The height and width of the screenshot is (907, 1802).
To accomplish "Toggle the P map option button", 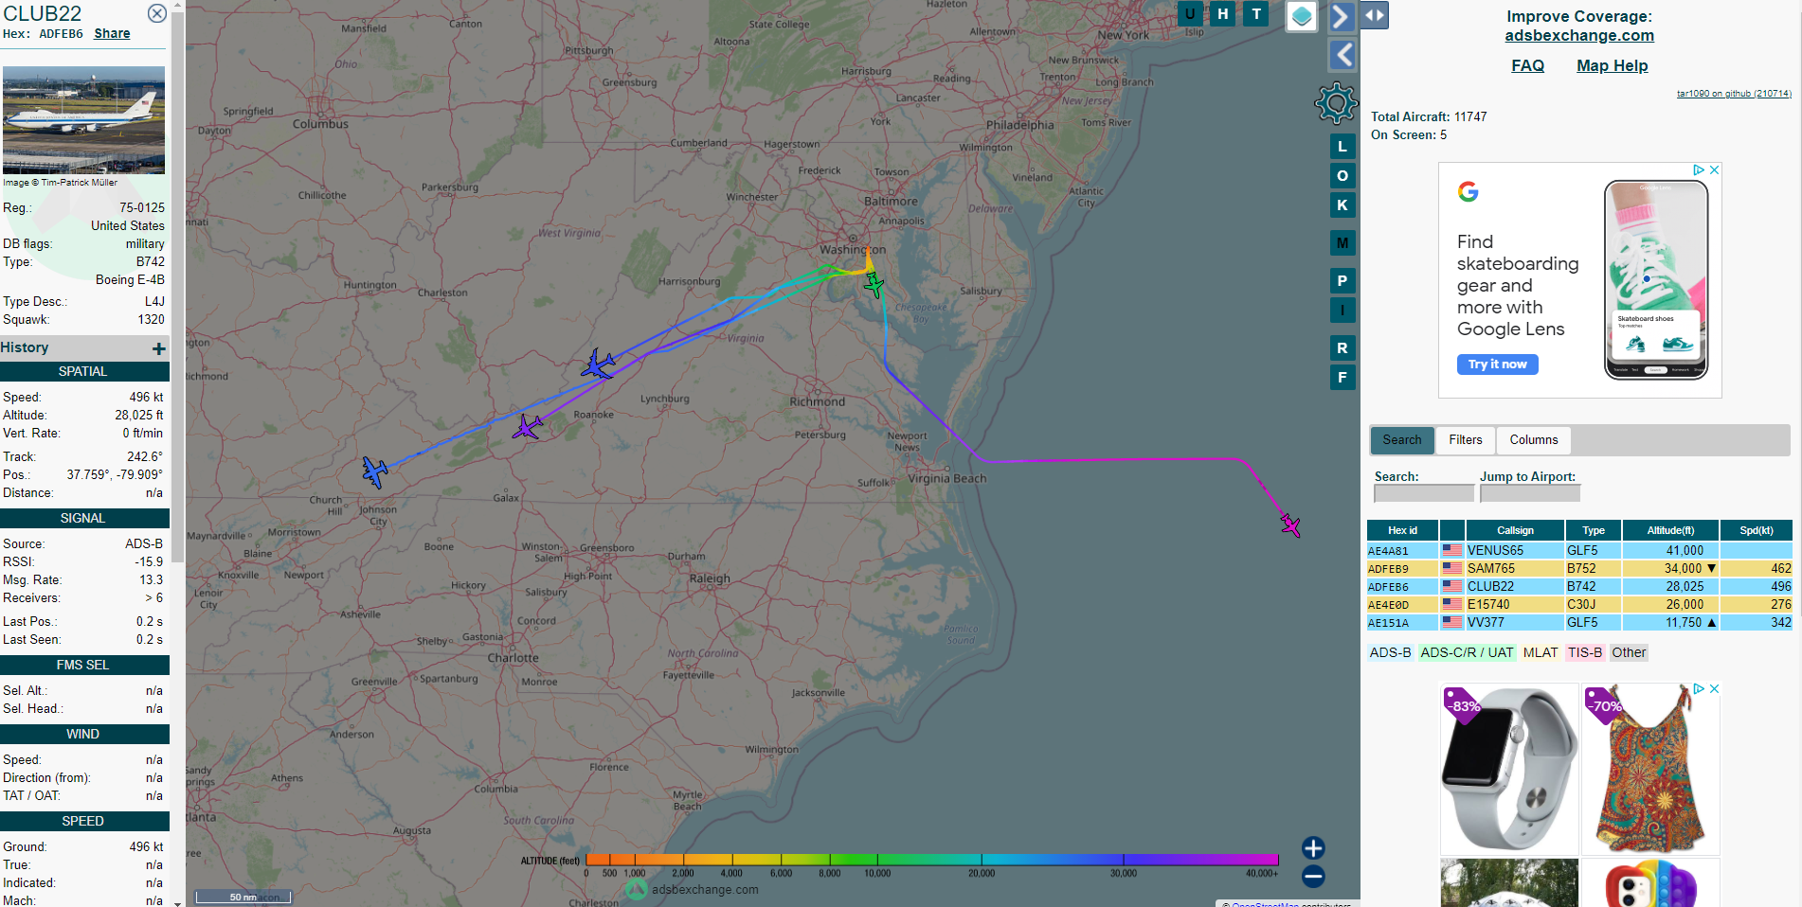I will tap(1342, 281).
